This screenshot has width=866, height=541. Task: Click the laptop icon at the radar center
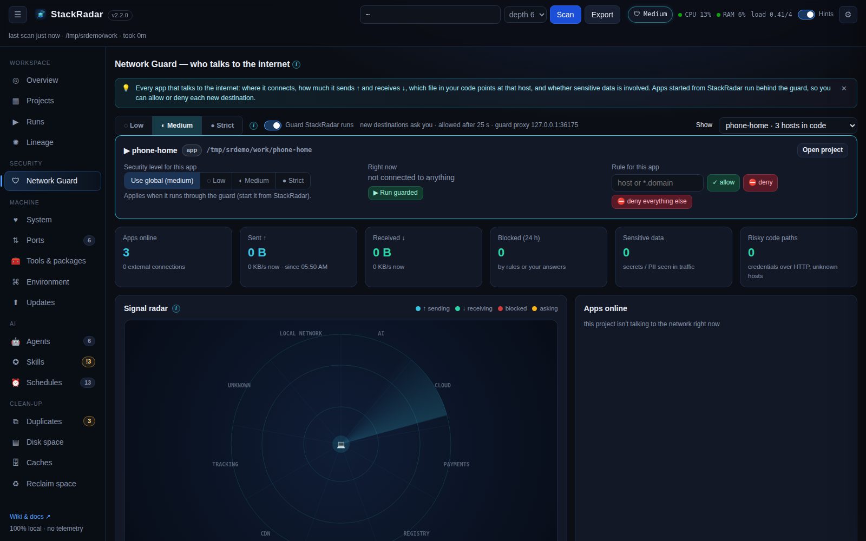[341, 444]
